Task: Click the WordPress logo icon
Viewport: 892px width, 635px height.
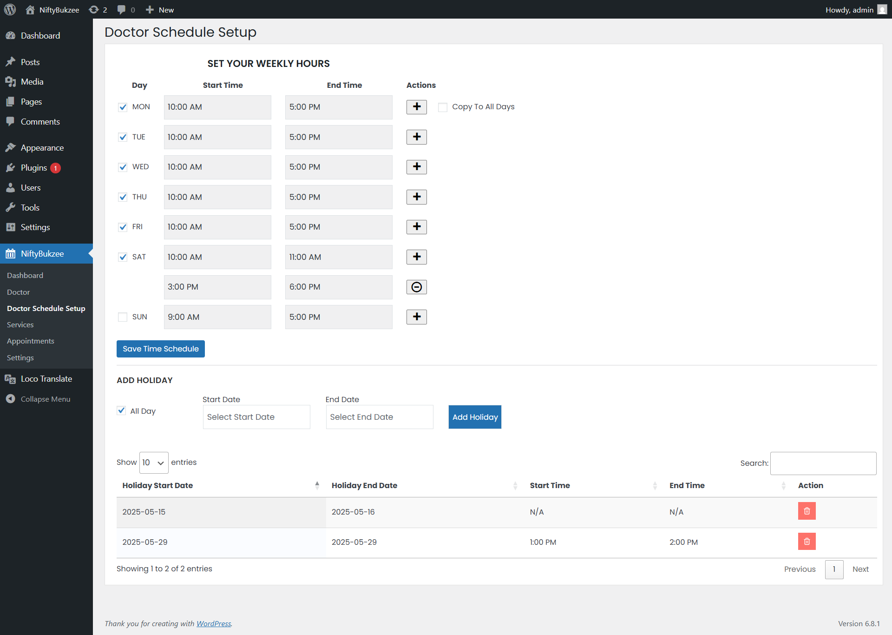Action: pos(10,10)
